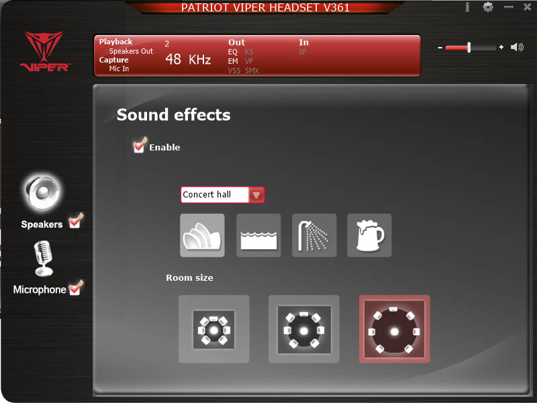The height and width of the screenshot is (403, 537).
Task: Show the info icon details
Action: tap(467, 7)
